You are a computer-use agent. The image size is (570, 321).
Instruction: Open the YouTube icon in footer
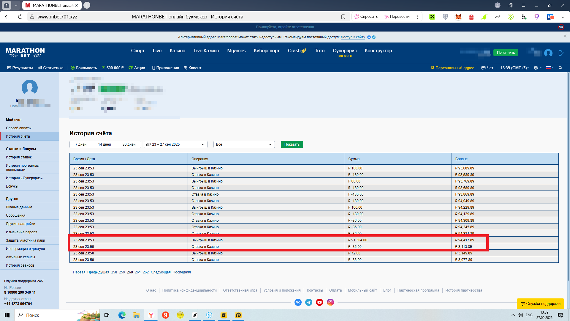[319, 302]
